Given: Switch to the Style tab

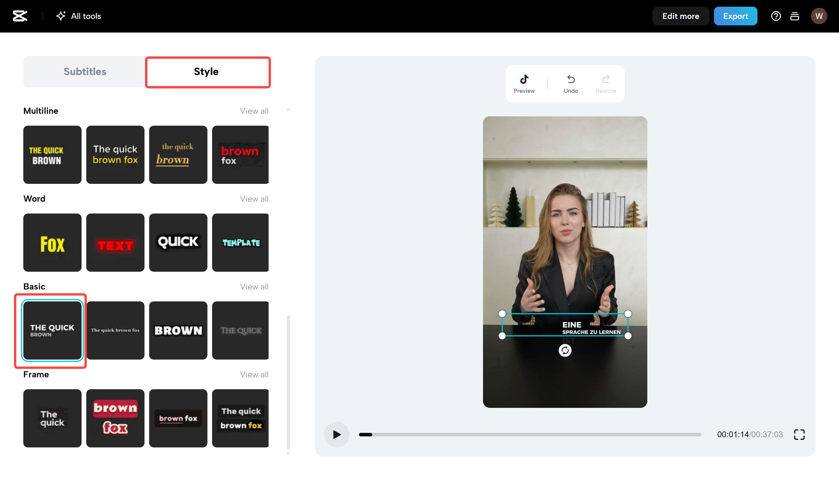Looking at the screenshot, I should pos(206,72).
